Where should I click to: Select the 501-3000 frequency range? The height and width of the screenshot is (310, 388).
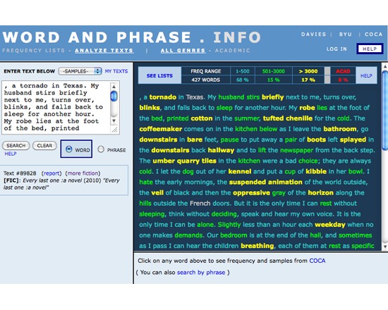click(274, 71)
